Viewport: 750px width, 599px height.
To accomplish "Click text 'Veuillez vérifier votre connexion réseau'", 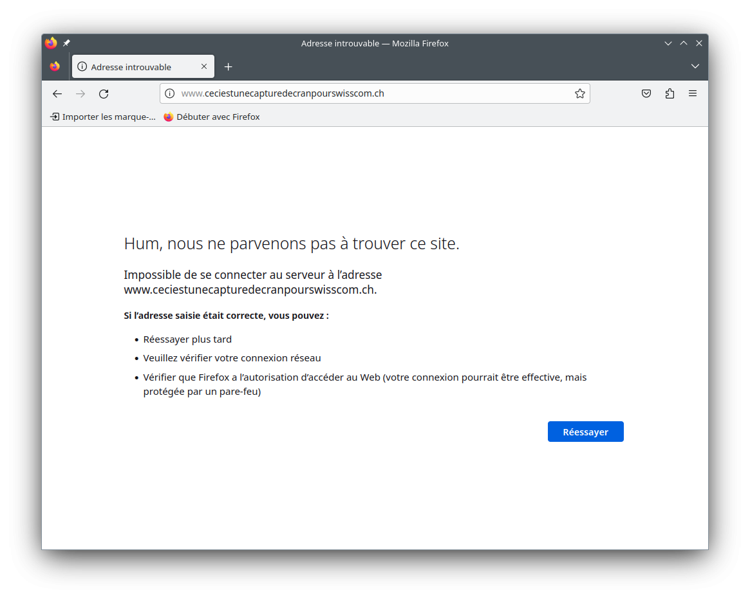I will [x=232, y=358].
